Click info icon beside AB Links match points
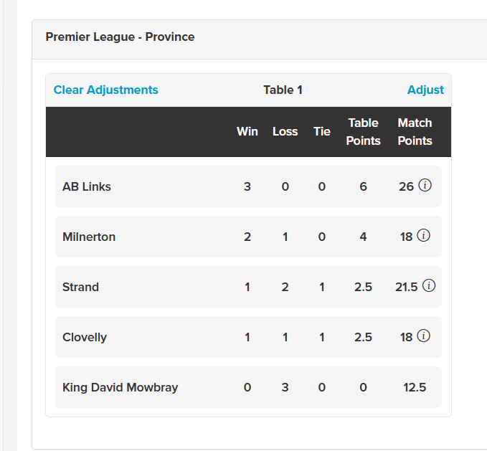This screenshot has height=451, width=487. 425,186
